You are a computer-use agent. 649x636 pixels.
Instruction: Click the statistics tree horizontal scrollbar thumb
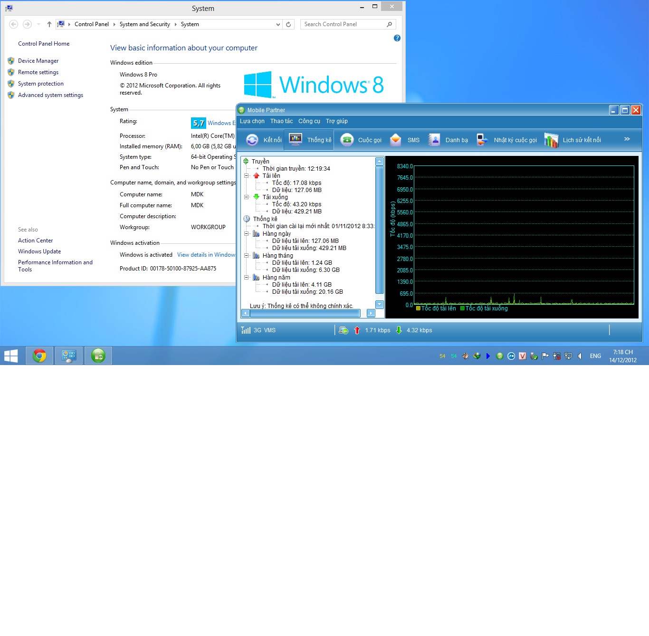(305, 313)
